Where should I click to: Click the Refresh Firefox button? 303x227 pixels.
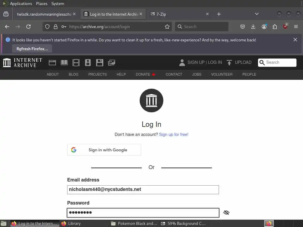(x=32, y=49)
